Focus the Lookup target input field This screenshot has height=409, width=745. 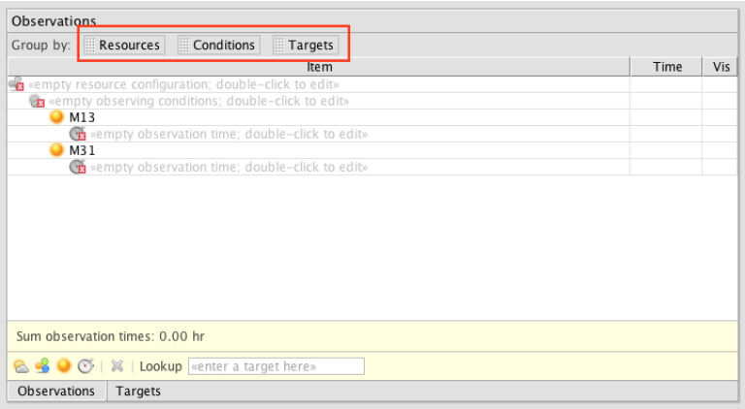pos(276,366)
